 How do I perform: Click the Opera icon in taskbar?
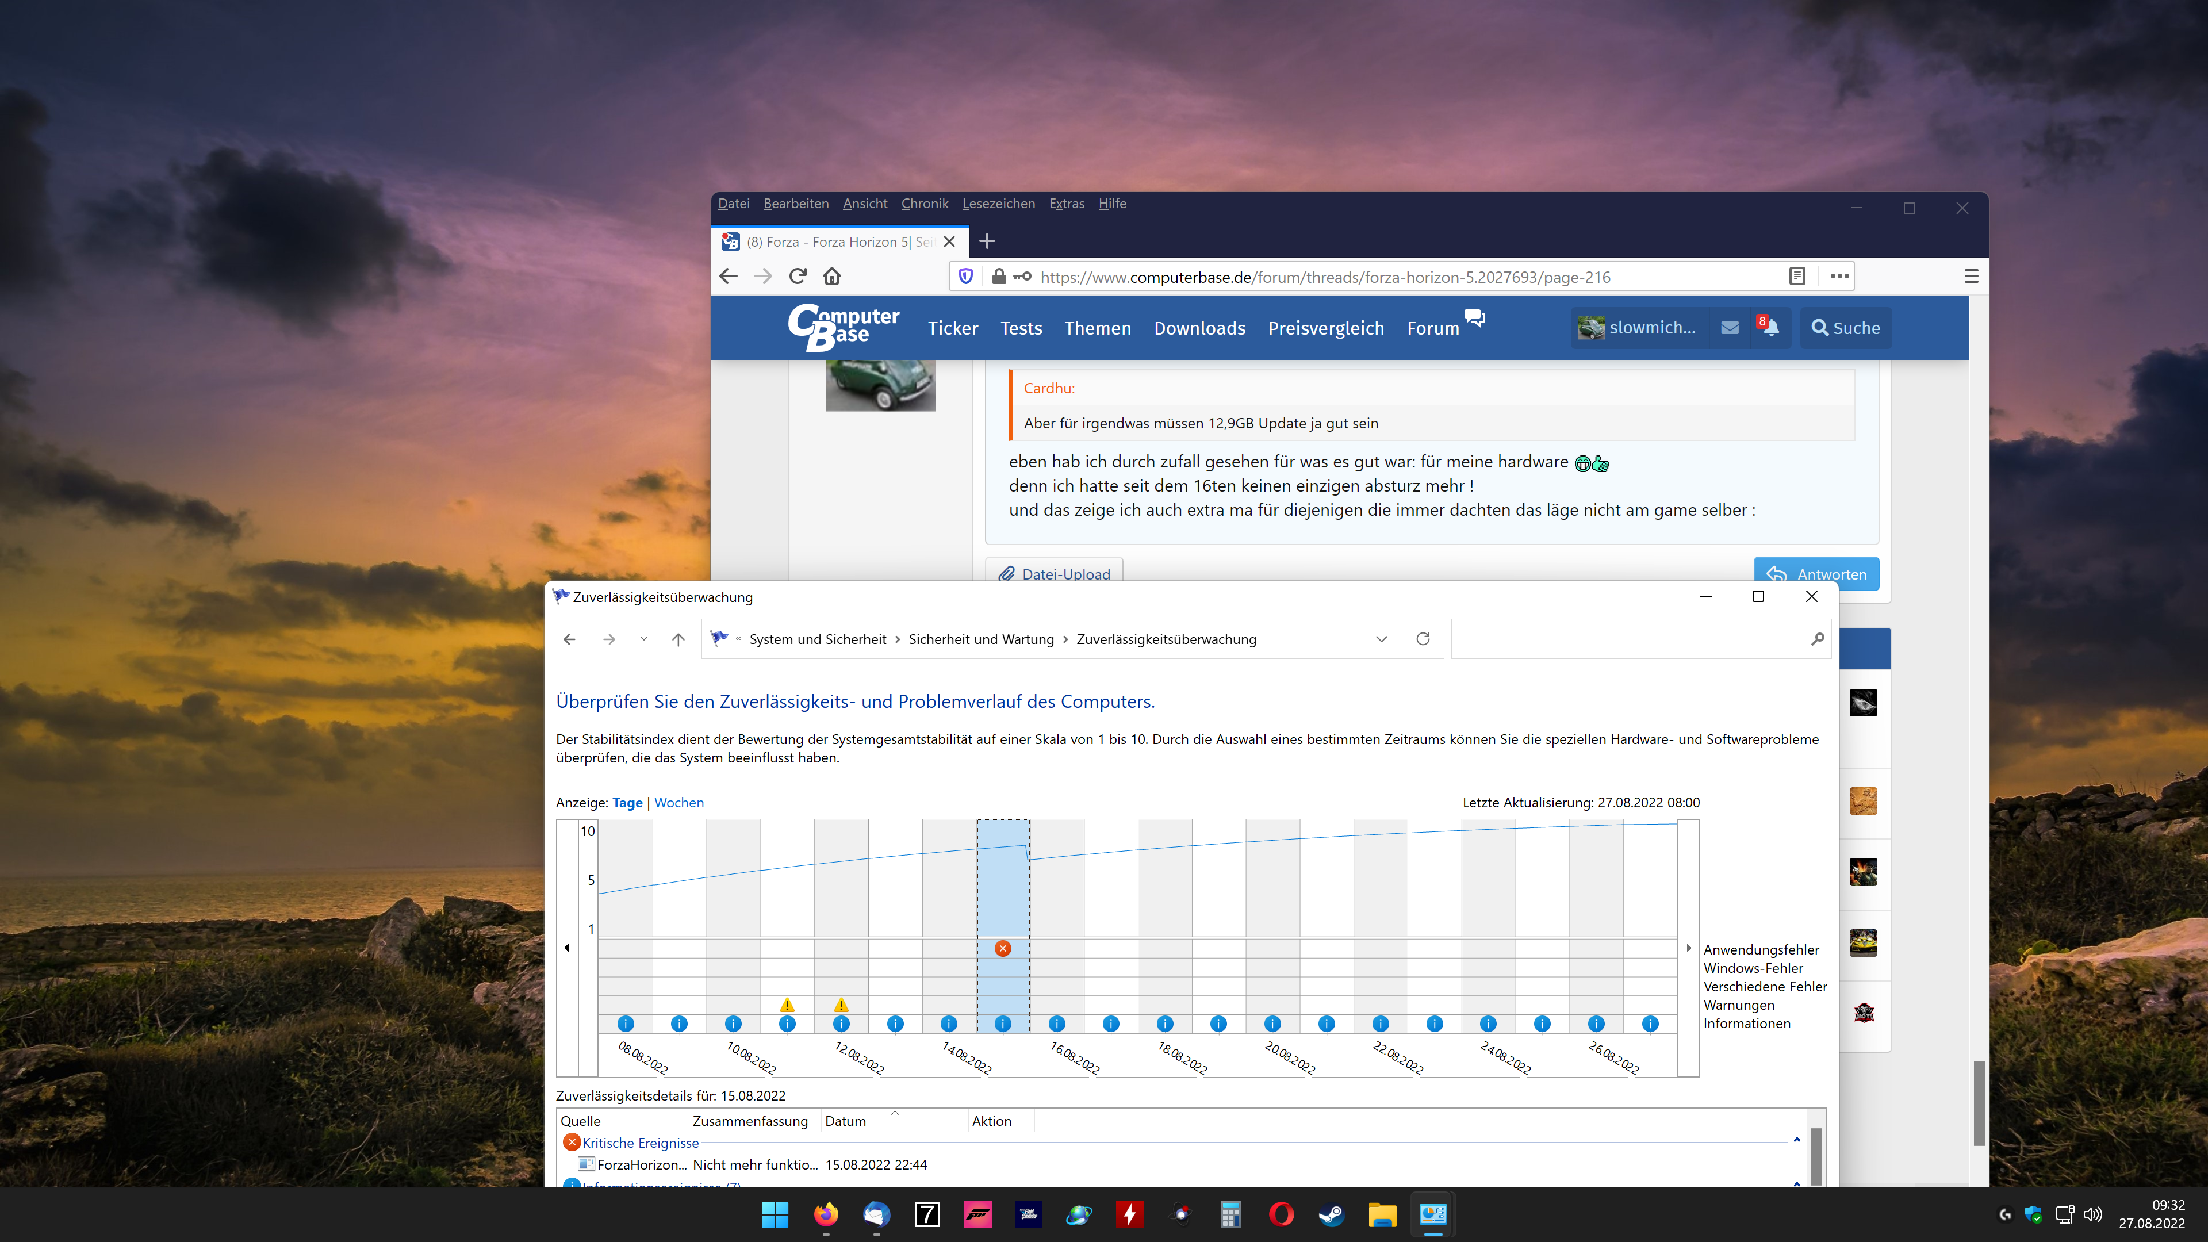(x=1281, y=1214)
